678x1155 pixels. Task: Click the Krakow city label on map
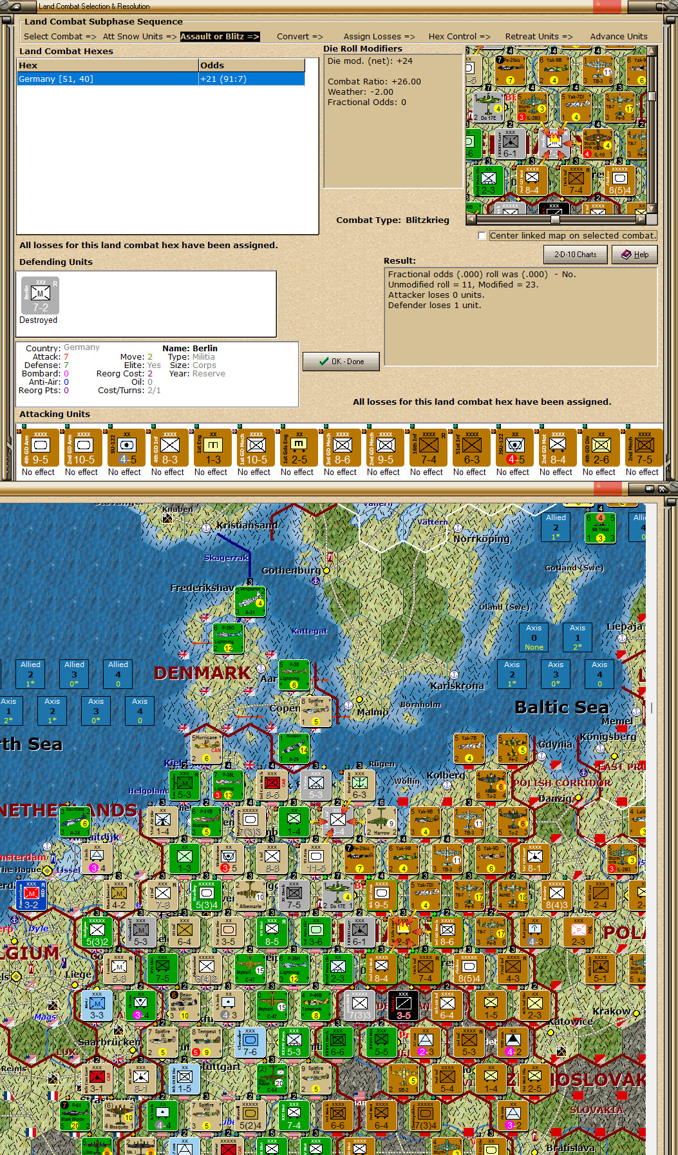tap(612, 1011)
